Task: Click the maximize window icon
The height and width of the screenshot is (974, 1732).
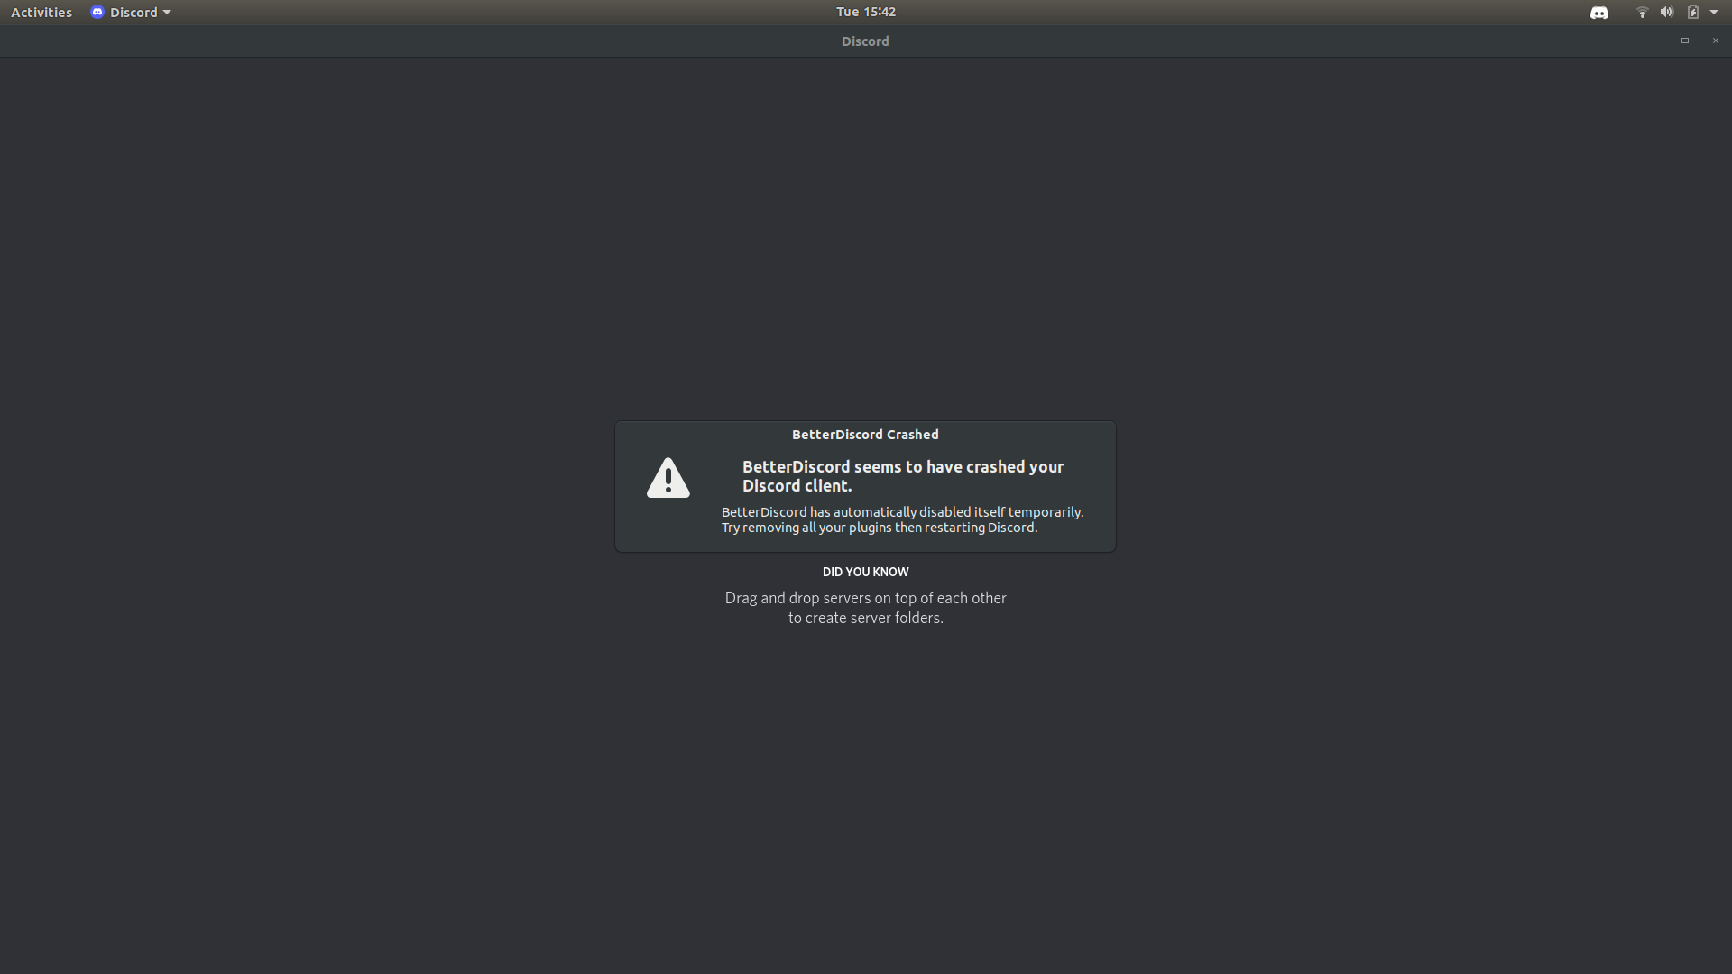Action: (1685, 41)
